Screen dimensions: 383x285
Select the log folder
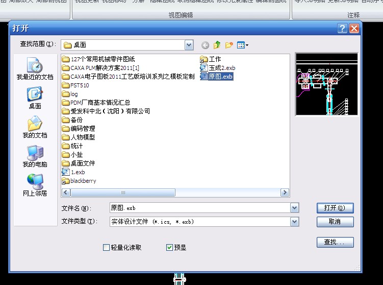[70, 94]
